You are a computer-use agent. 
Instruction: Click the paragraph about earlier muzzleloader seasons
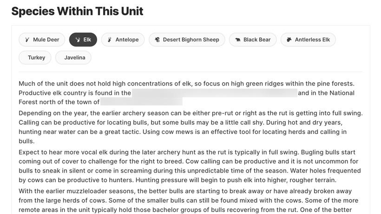pyautogui.click(x=190, y=201)
